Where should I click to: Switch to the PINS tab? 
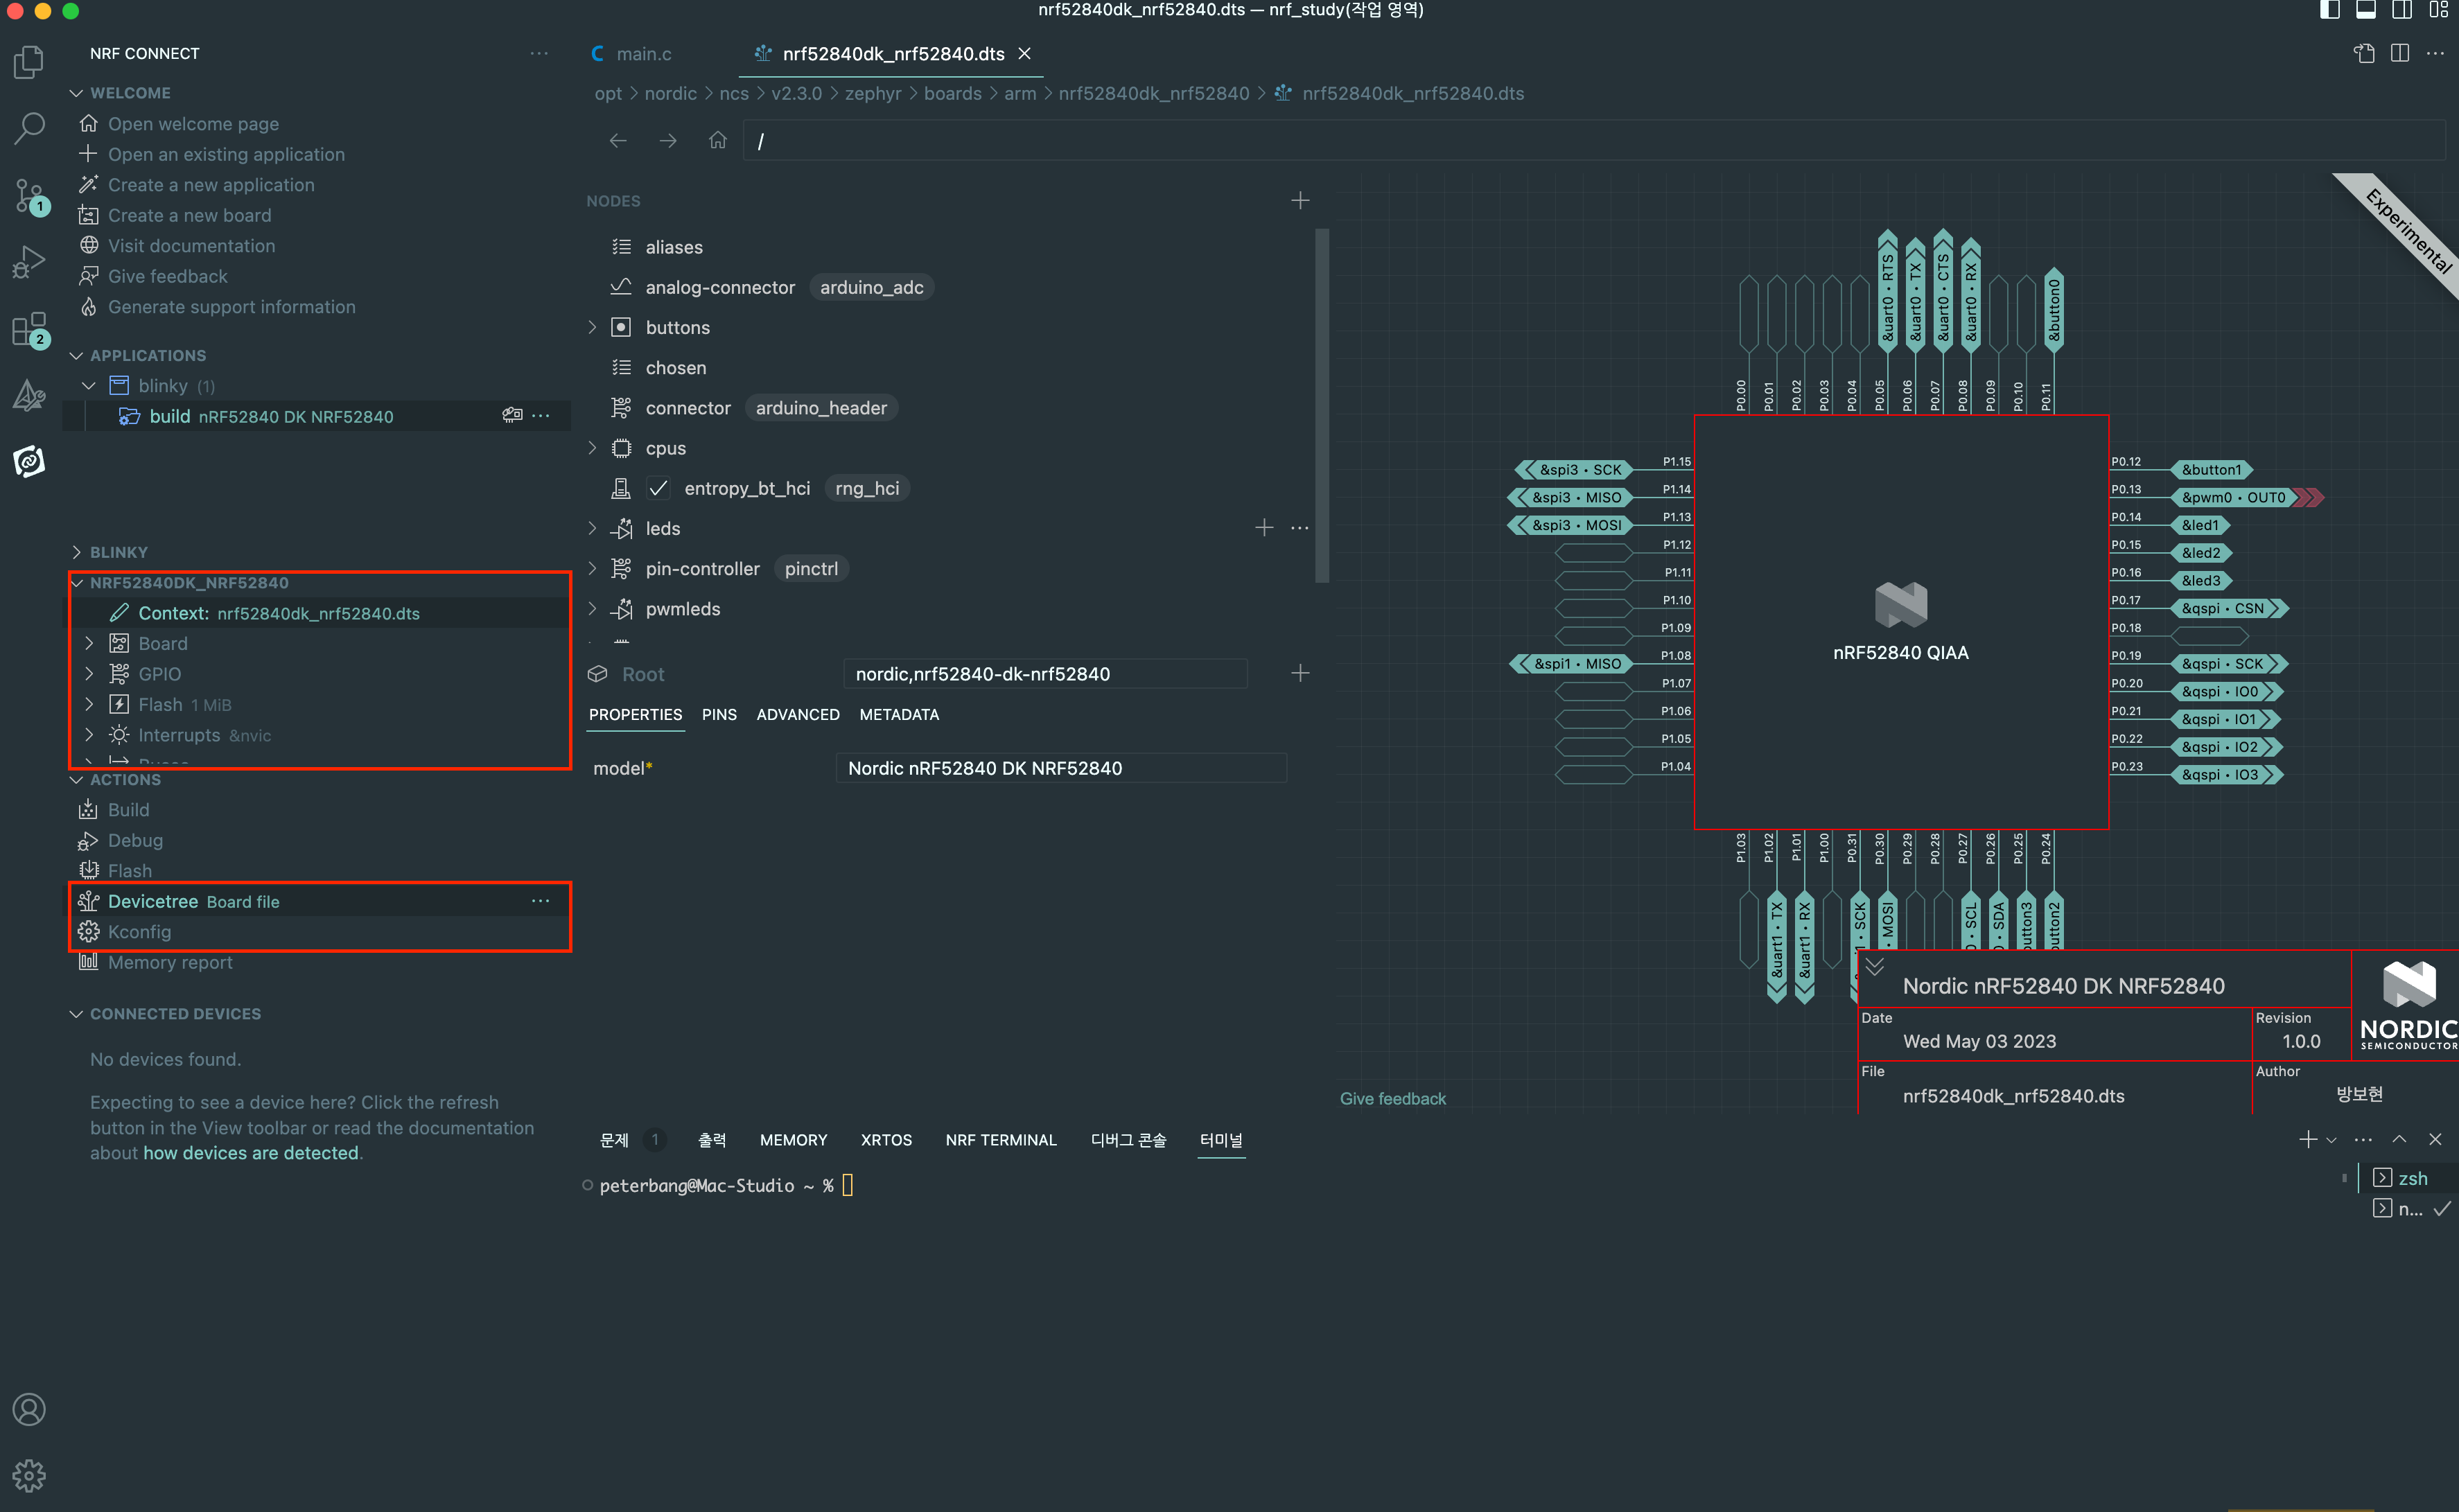coord(719,715)
